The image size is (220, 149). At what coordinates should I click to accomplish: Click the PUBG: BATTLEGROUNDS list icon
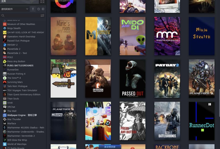click(x=5, y=65)
